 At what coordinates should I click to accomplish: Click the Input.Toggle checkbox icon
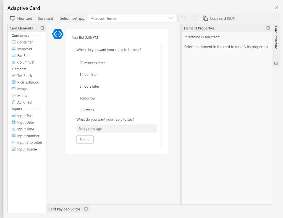pos(14,149)
